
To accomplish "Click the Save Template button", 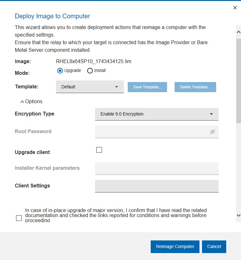I will pos(147,87).
